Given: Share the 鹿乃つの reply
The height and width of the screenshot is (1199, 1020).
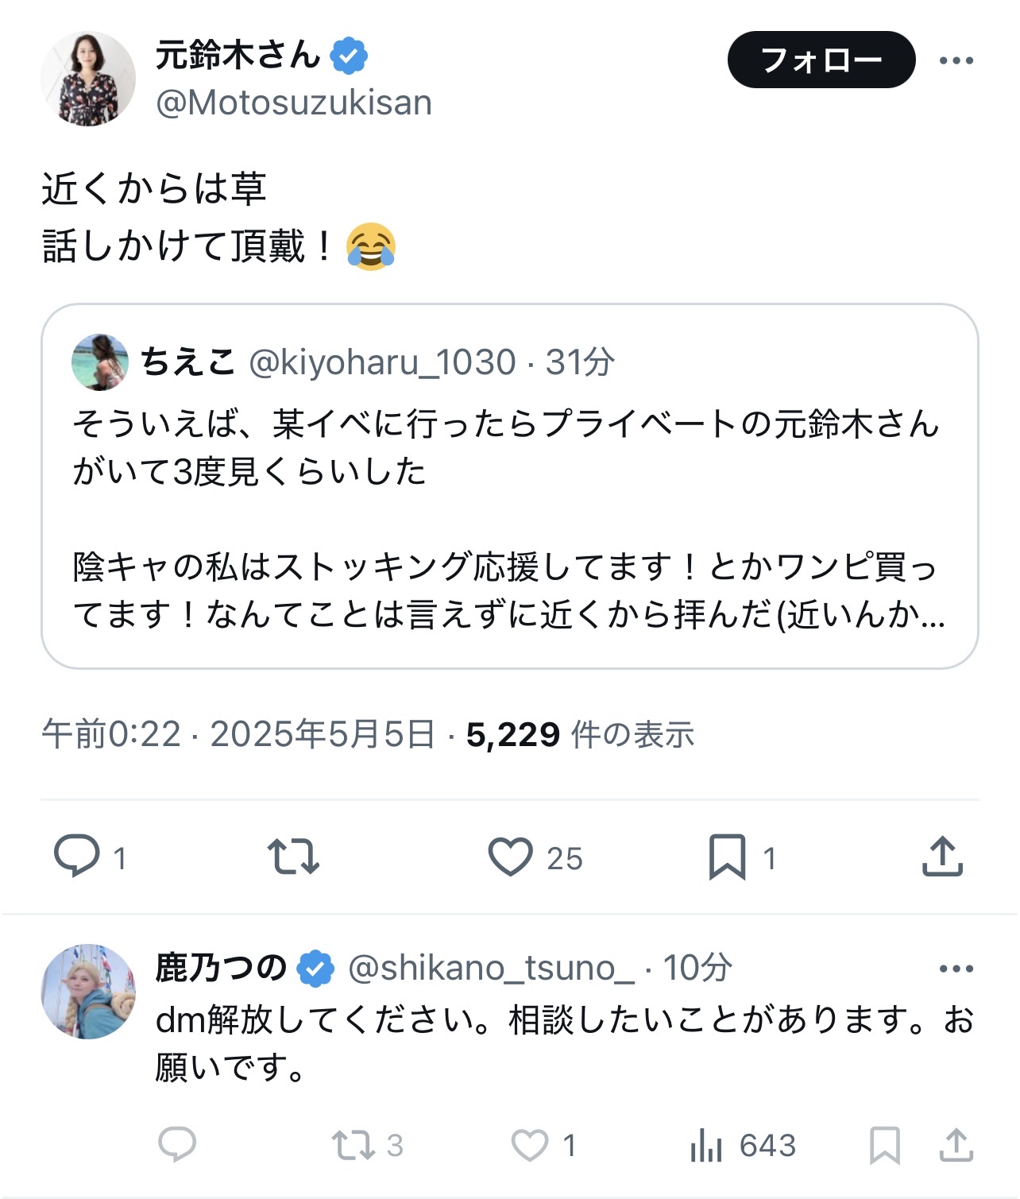Looking at the screenshot, I should pos(956,1145).
